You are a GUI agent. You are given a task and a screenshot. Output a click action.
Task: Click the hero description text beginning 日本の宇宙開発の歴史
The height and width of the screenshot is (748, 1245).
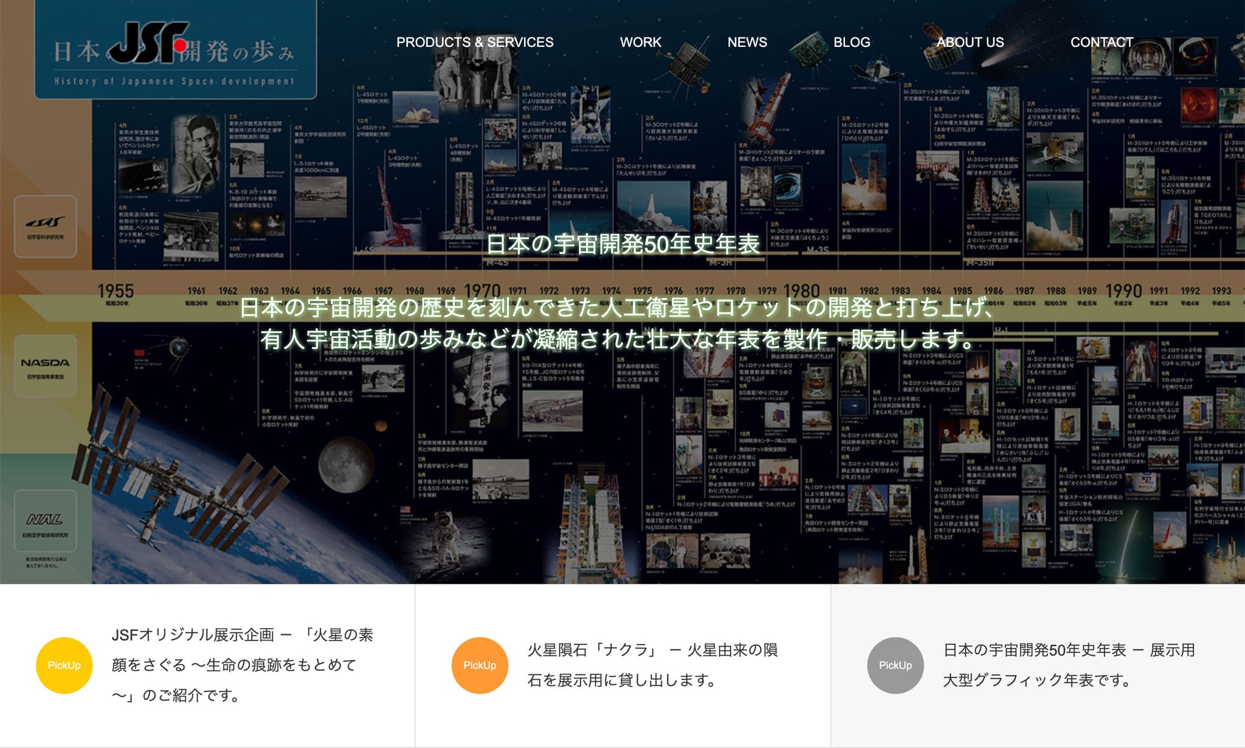pos(617,308)
